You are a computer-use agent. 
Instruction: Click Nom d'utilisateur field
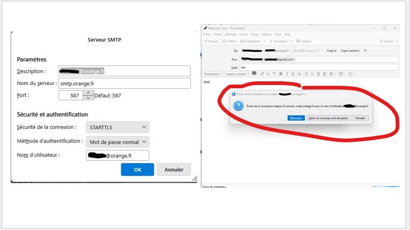coord(118,156)
